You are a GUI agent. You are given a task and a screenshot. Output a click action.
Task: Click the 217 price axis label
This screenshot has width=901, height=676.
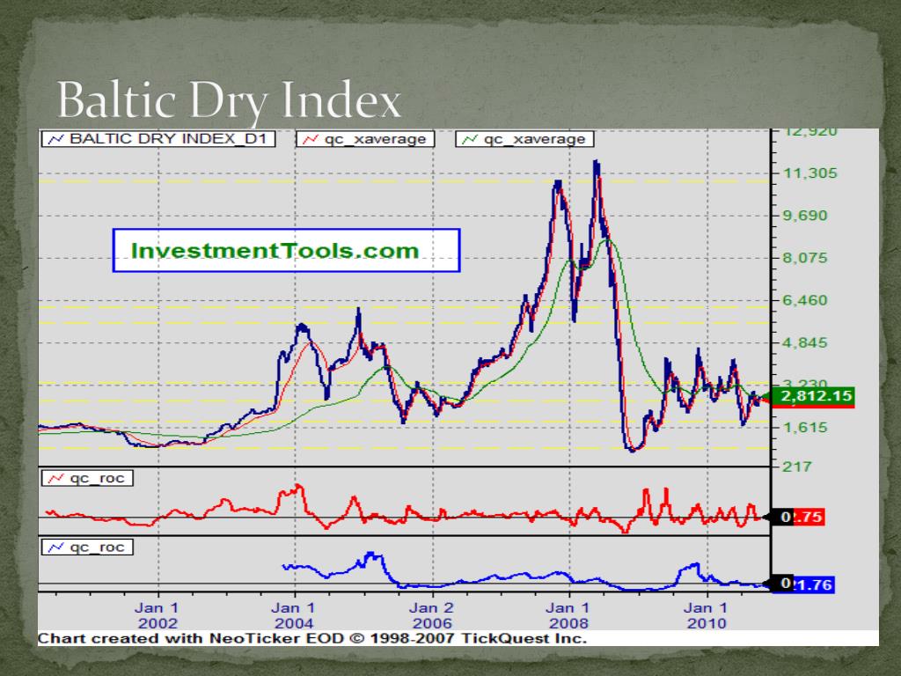797,467
